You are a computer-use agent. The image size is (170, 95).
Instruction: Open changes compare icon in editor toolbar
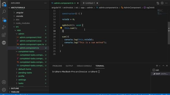click(158, 3)
